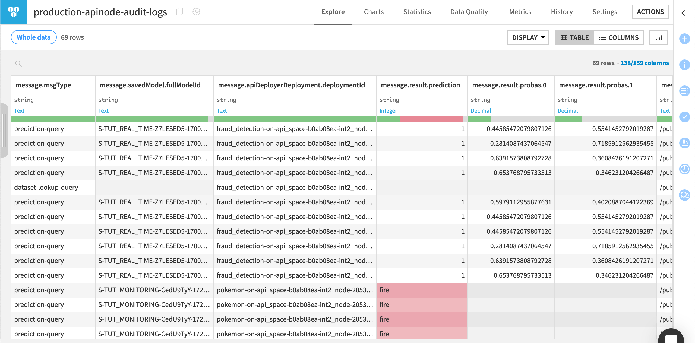695x343 pixels.
Task: Open the Statistics tab
Action: tap(417, 12)
